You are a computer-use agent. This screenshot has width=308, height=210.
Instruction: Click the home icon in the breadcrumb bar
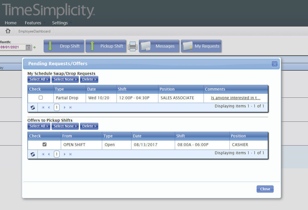pos(8,31)
